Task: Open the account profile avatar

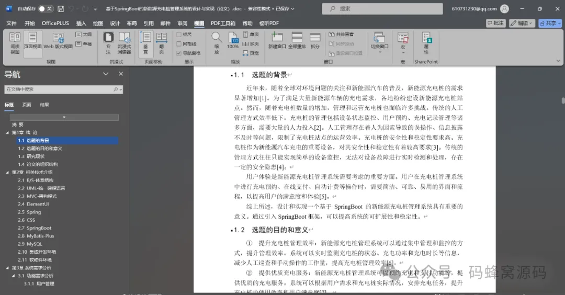Action: [504, 9]
